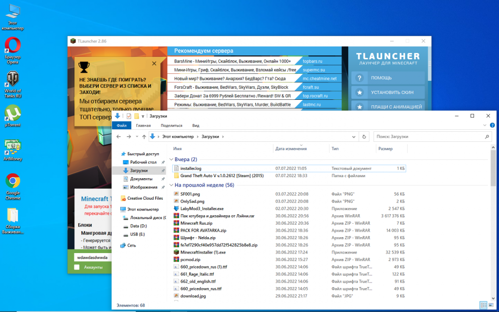Click the ПОМОЩЬ button in TLauncher

pyautogui.click(x=388, y=78)
